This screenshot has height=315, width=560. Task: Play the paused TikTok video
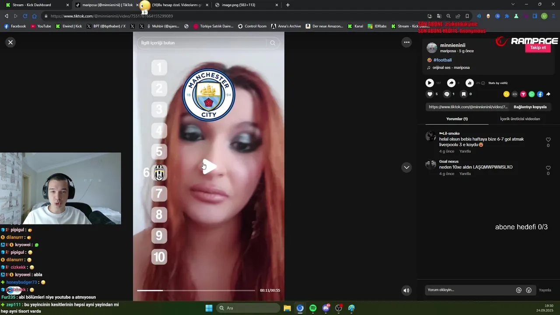[x=209, y=167]
